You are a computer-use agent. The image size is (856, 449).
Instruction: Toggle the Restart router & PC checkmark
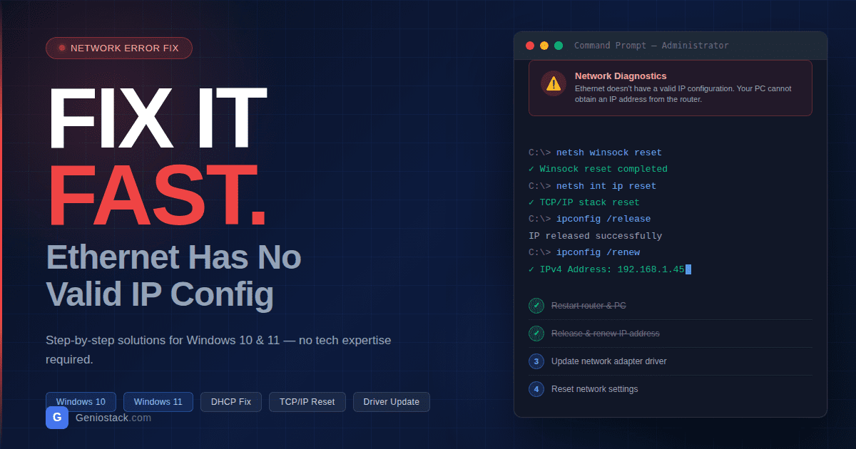[536, 306]
